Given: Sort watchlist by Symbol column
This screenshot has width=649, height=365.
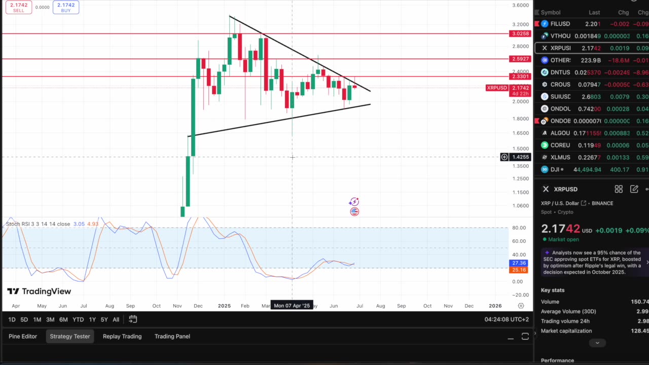Looking at the screenshot, I should [551, 13].
